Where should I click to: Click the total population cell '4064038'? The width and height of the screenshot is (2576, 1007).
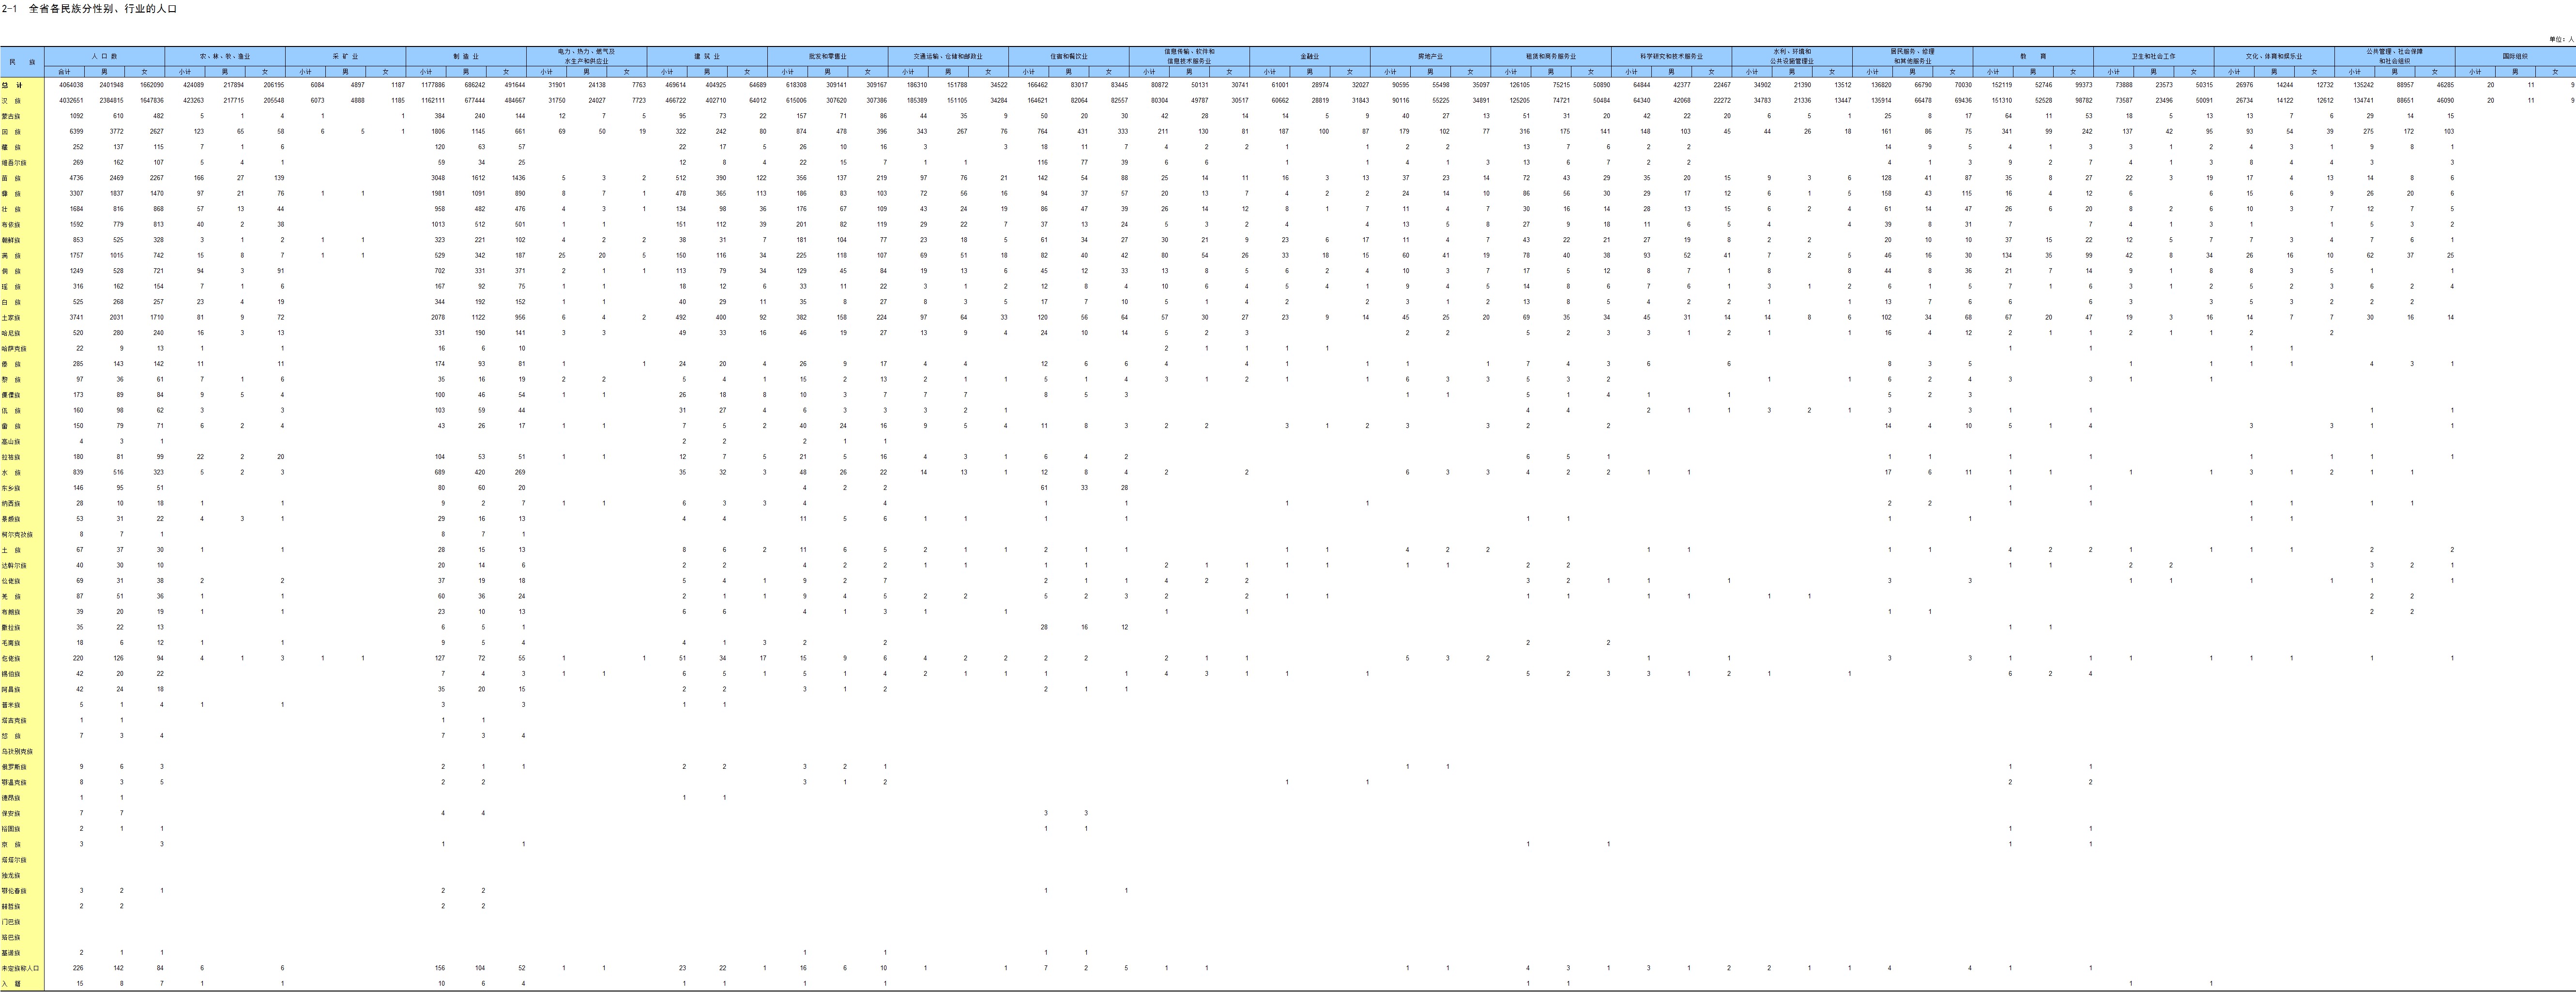coord(71,85)
